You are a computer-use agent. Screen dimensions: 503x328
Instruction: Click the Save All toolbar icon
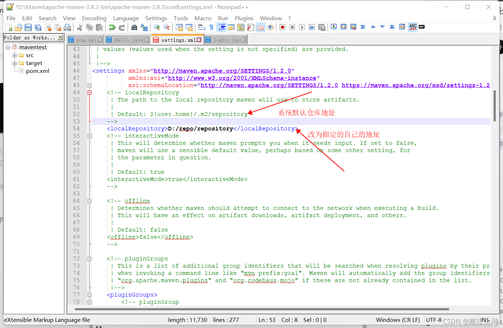pos(38,27)
